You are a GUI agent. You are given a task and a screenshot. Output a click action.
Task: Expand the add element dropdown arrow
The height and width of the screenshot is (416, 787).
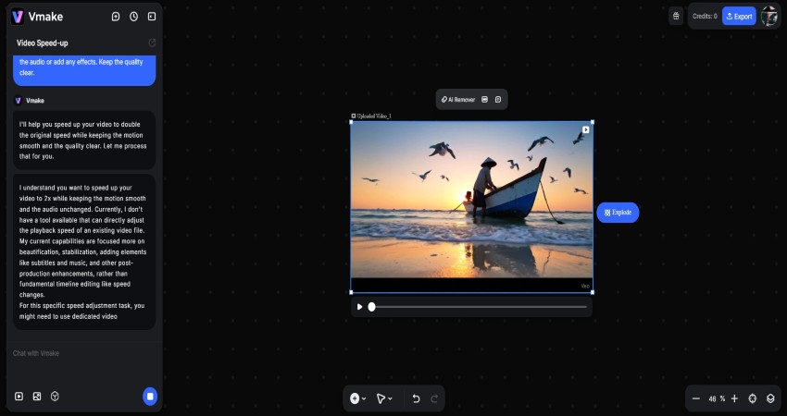(364, 399)
